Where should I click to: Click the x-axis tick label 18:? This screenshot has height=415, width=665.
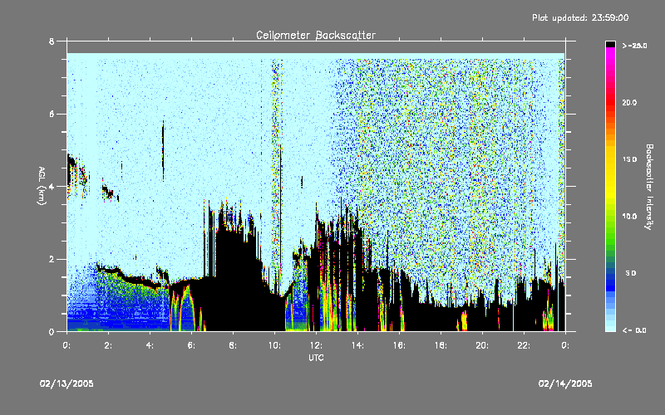point(441,345)
